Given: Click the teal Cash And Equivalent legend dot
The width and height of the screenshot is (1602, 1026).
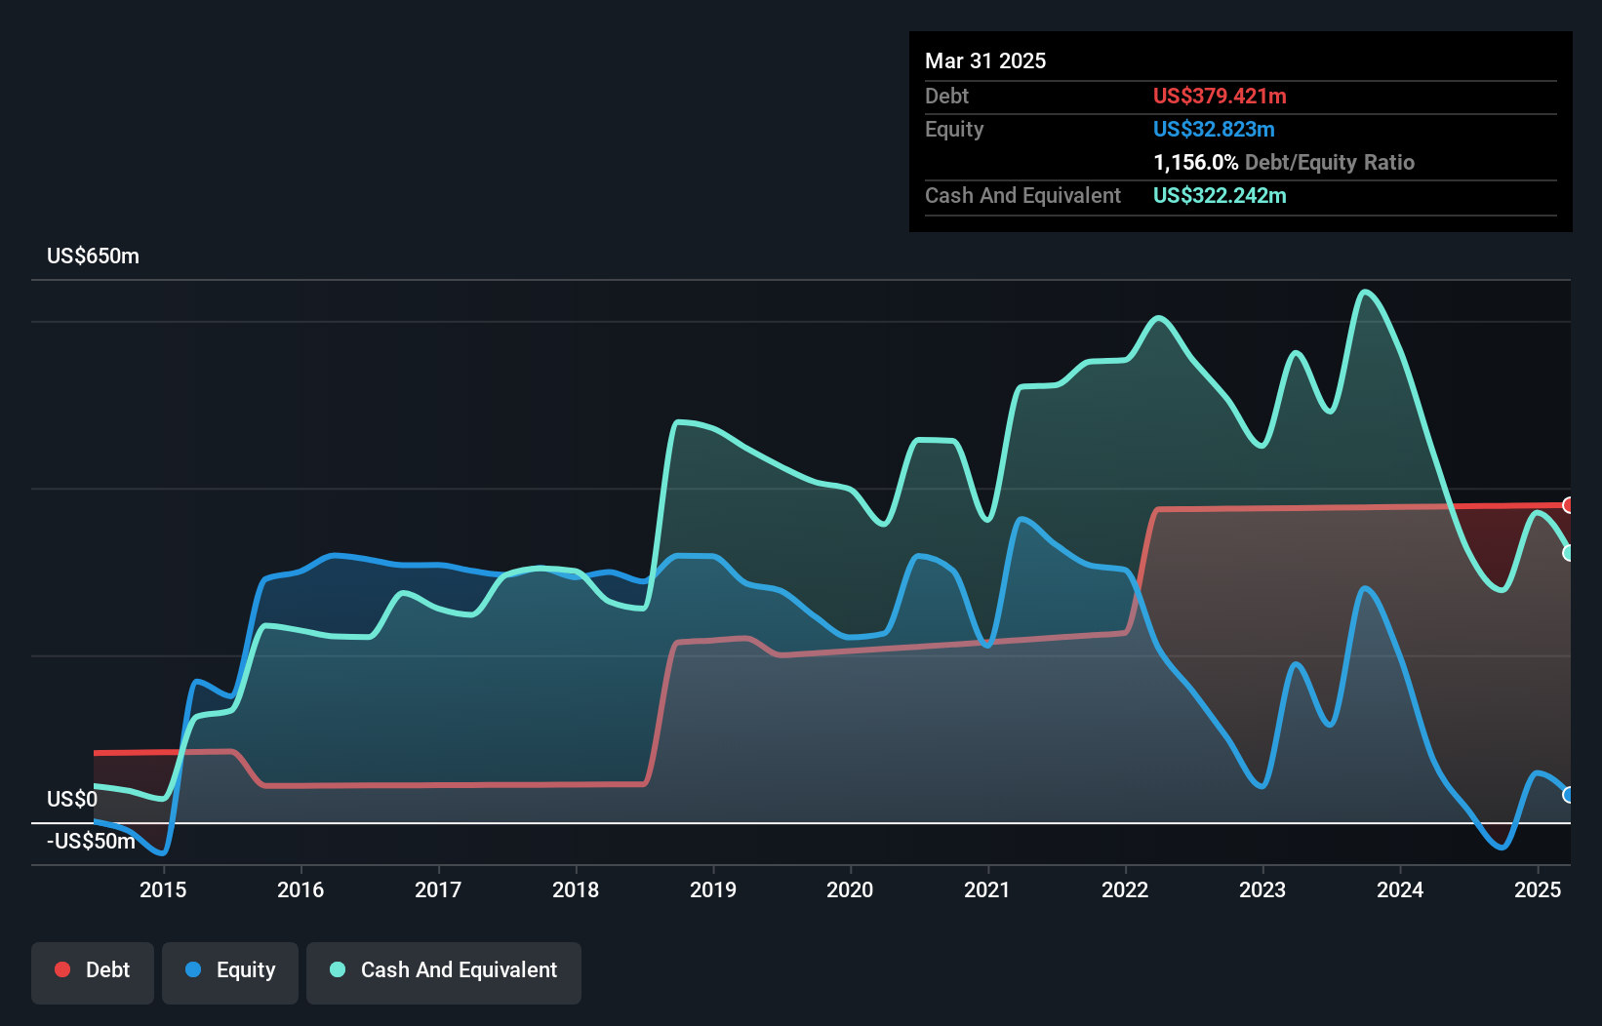Looking at the screenshot, I should (x=337, y=969).
